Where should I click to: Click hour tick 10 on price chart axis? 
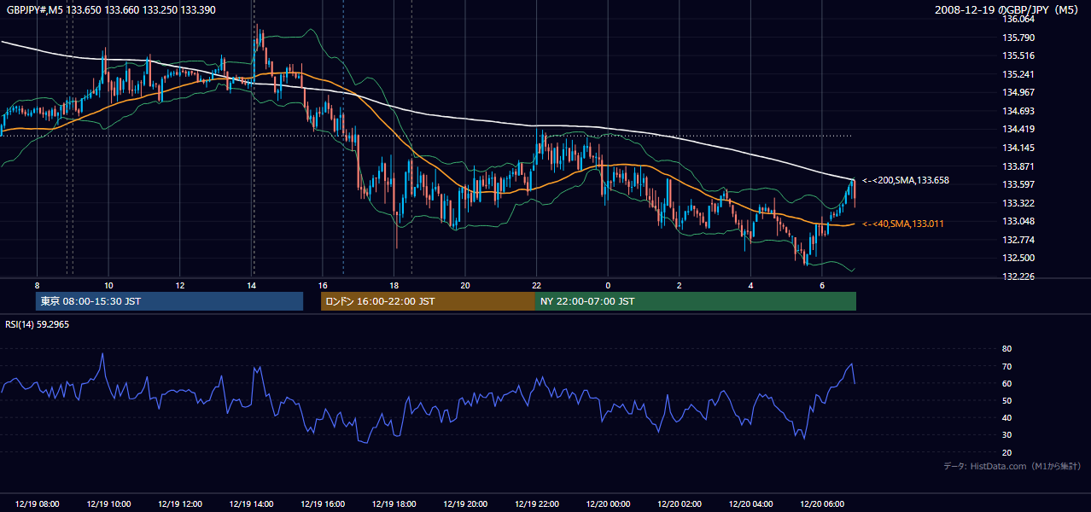(x=108, y=285)
